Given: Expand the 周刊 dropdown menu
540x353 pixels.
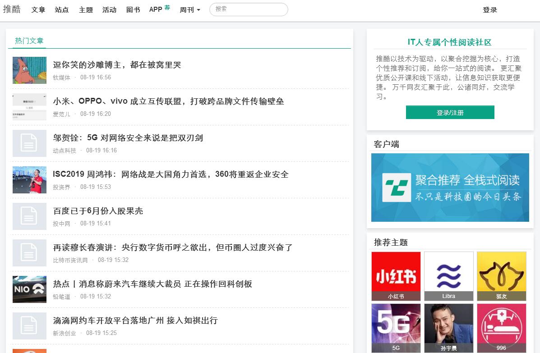Looking at the screenshot, I should (189, 10).
